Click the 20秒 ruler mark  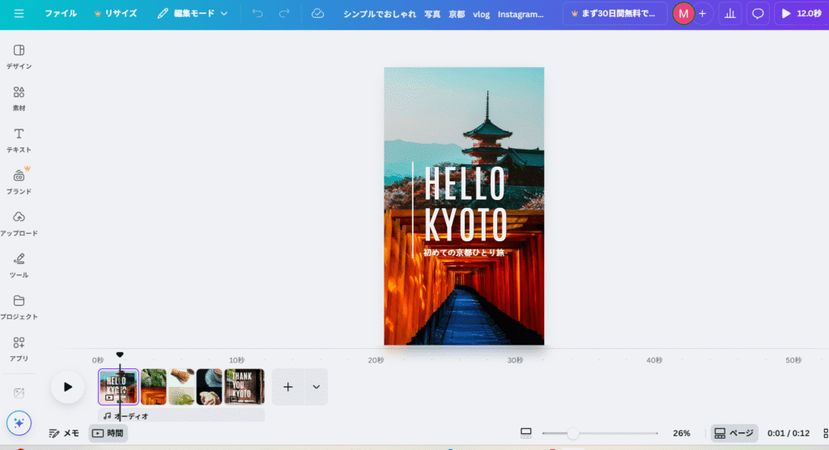click(x=376, y=360)
